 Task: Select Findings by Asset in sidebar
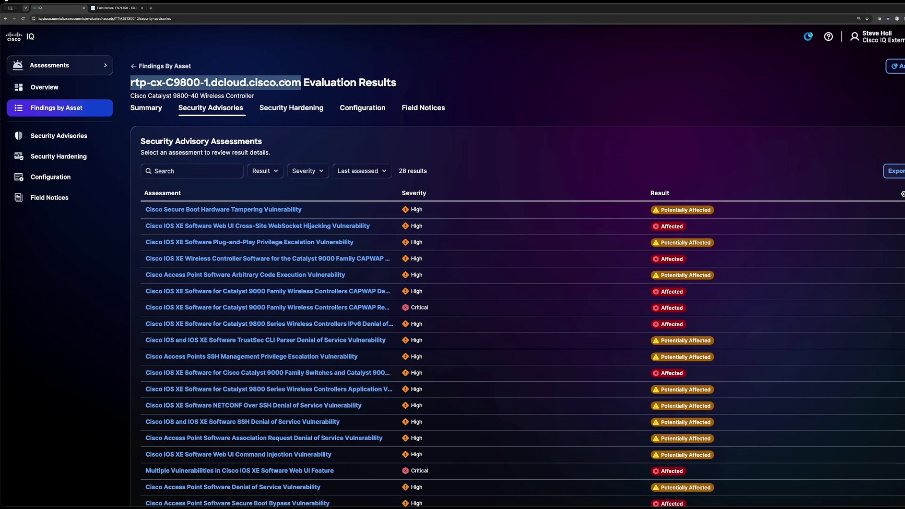click(x=60, y=108)
